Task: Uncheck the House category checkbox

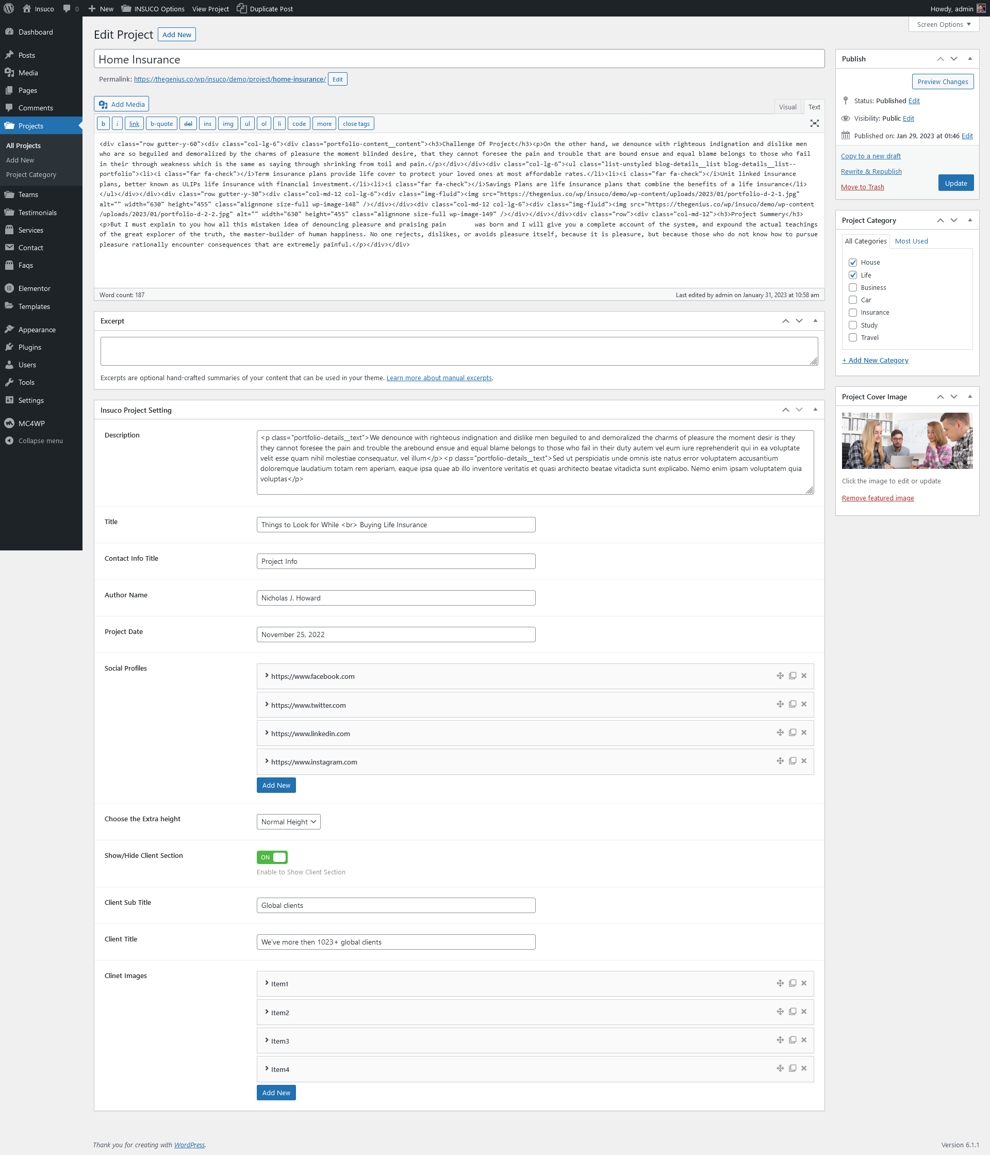Action: coord(852,263)
